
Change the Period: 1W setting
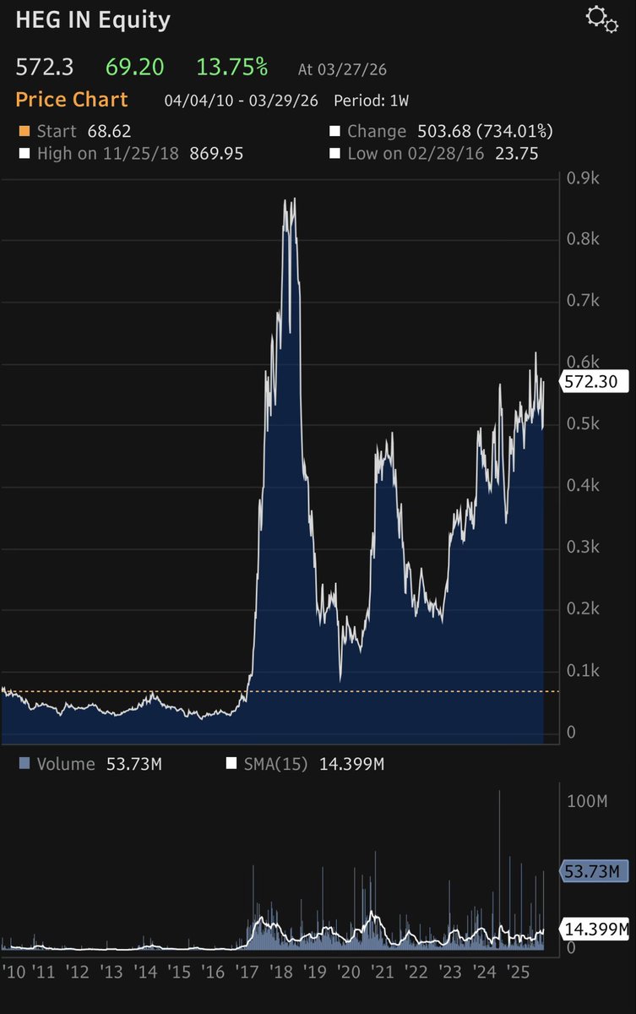tap(372, 101)
